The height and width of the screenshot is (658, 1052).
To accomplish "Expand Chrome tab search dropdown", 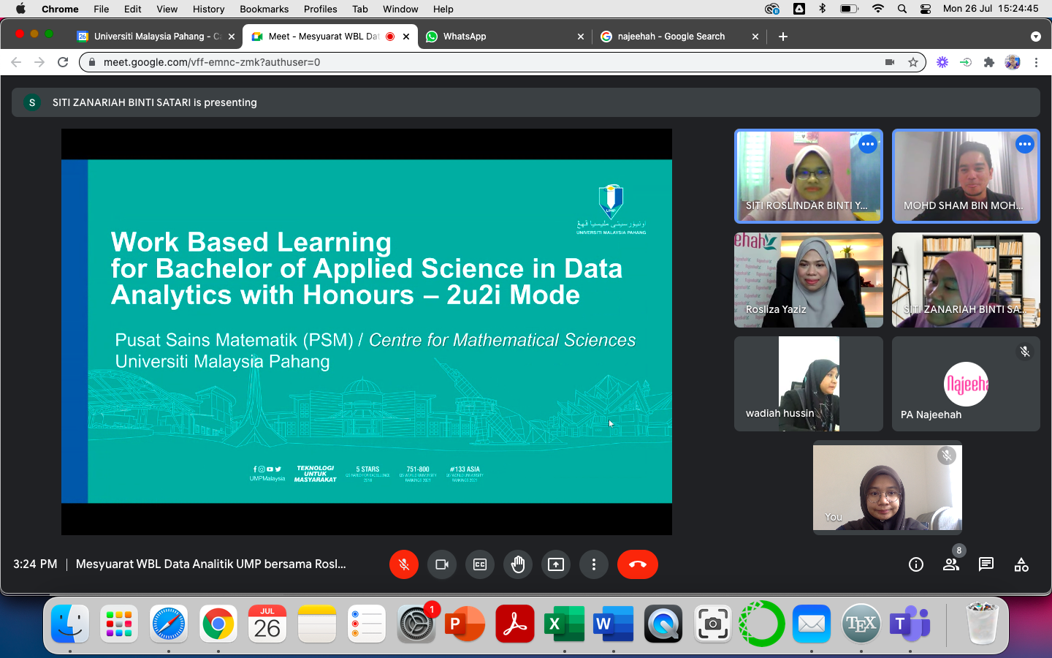I will (1035, 37).
